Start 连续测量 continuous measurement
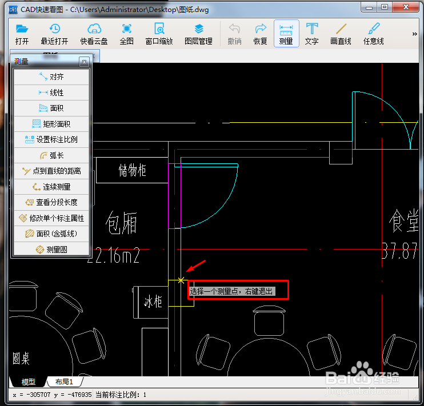424x406 pixels. 51,187
